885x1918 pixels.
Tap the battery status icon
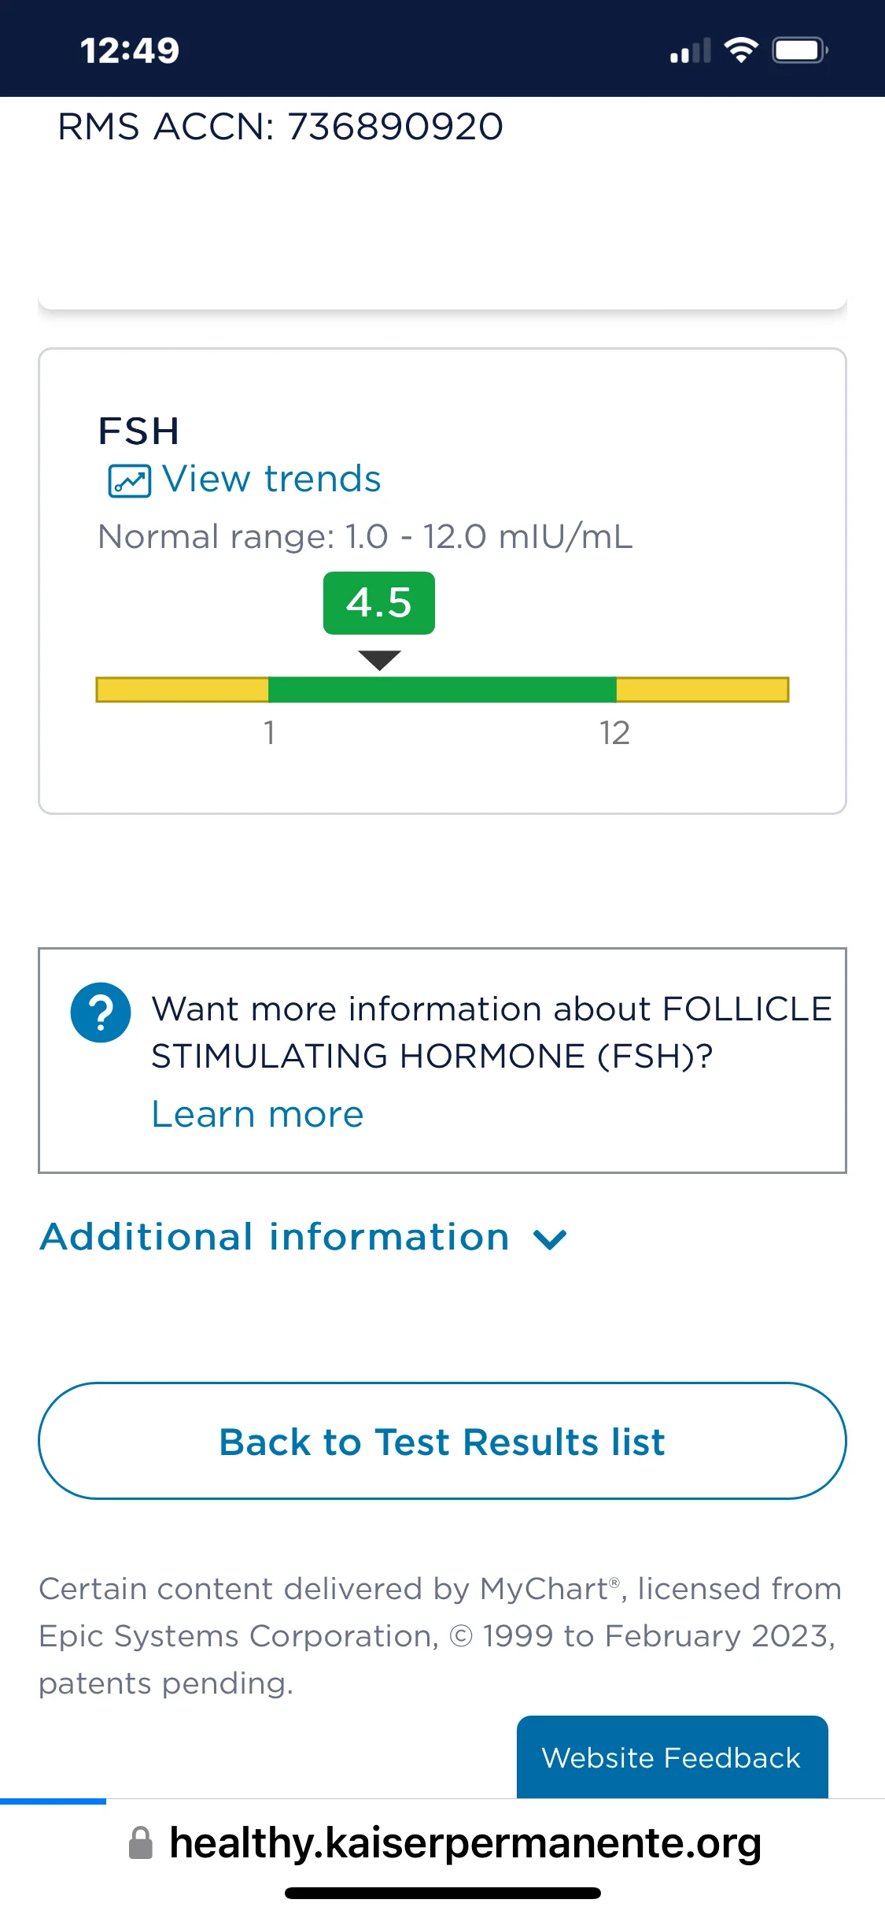pyautogui.click(x=800, y=50)
